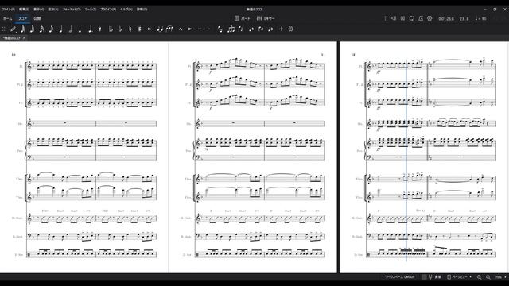Toggle the metronome
509x286 pixels.
(x=421, y=18)
